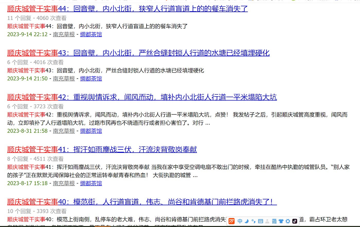Open IME skin shirt icon
Viewport: 360px width, 227px height.
point(281,221)
